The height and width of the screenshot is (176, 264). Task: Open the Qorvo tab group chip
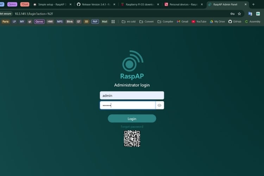tap(12, 4)
